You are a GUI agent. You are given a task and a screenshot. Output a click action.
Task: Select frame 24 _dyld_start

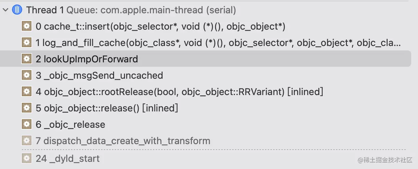pyautogui.click(x=68, y=158)
